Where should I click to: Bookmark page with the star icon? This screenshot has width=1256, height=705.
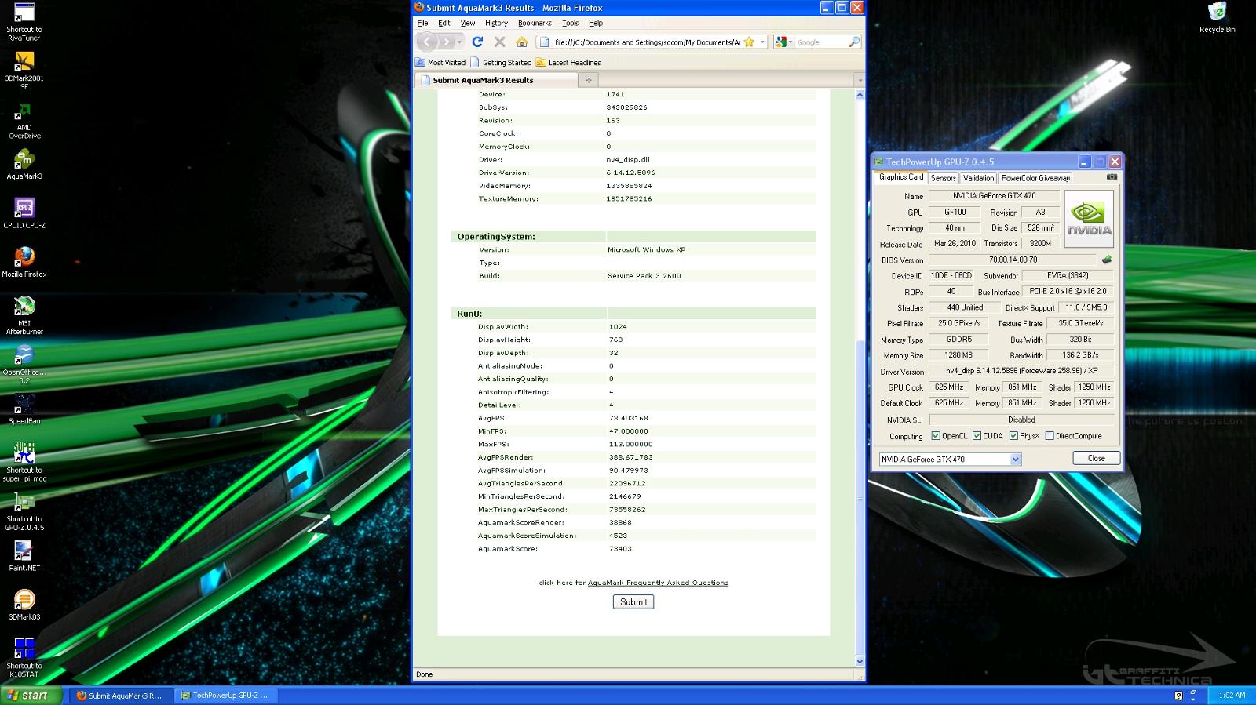(749, 42)
